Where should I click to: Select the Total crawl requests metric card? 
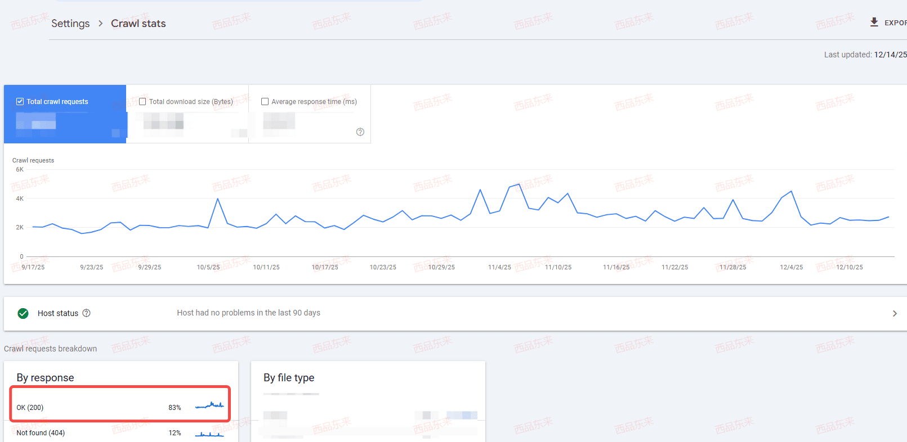(x=65, y=114)
